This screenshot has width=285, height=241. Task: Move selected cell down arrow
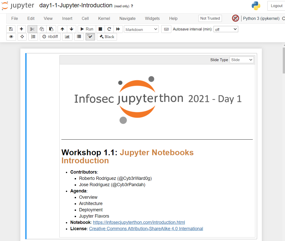pos(72,29)
